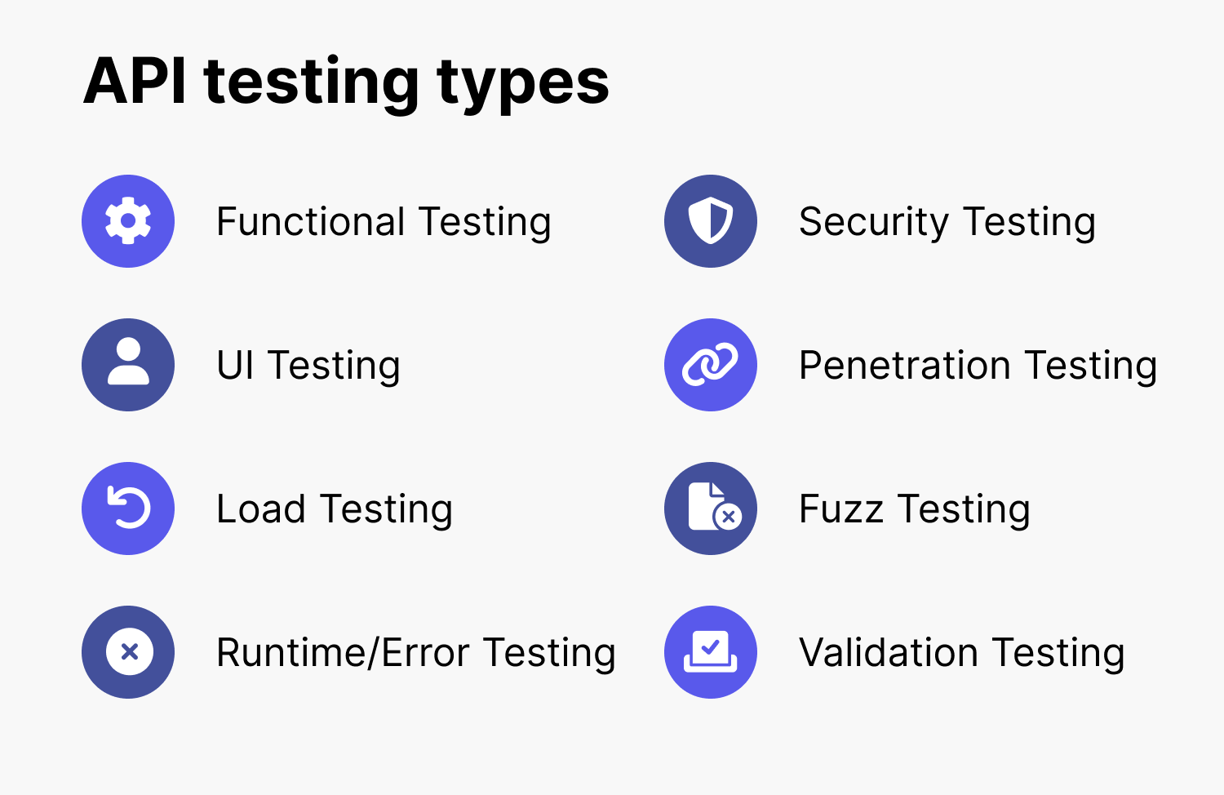Click the "Load Testing" text label
Screen dimensions: 1224x795
[334, 509]
